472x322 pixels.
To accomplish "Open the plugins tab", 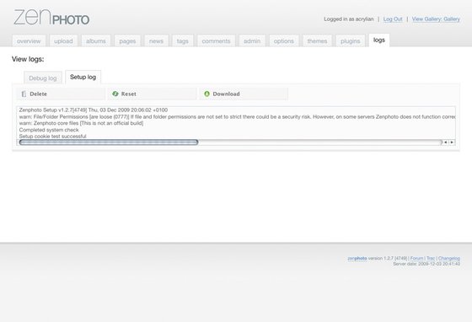I will point(350,41).
